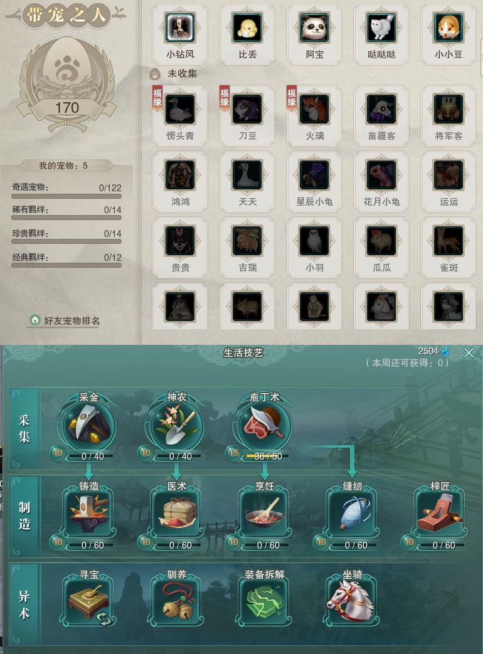The width and height of the screenshot is (483, 654).
Task: Close the 生活技艺 panel
Action: 469,353
